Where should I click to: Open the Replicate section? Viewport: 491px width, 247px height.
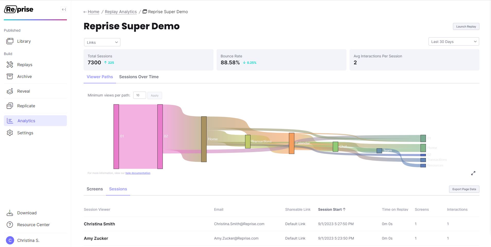pyautogui.click(x=35, y=106)
